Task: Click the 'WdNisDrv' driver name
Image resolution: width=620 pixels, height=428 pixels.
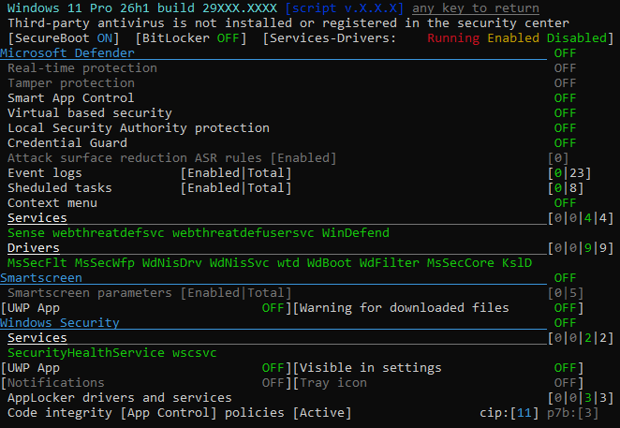Action: [x=172, y=263]
